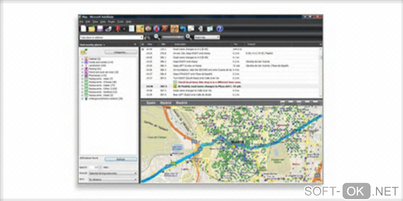Click the binoculars find icon next to the address box
This screenshot has width=403, height=201.
(147, 37)
